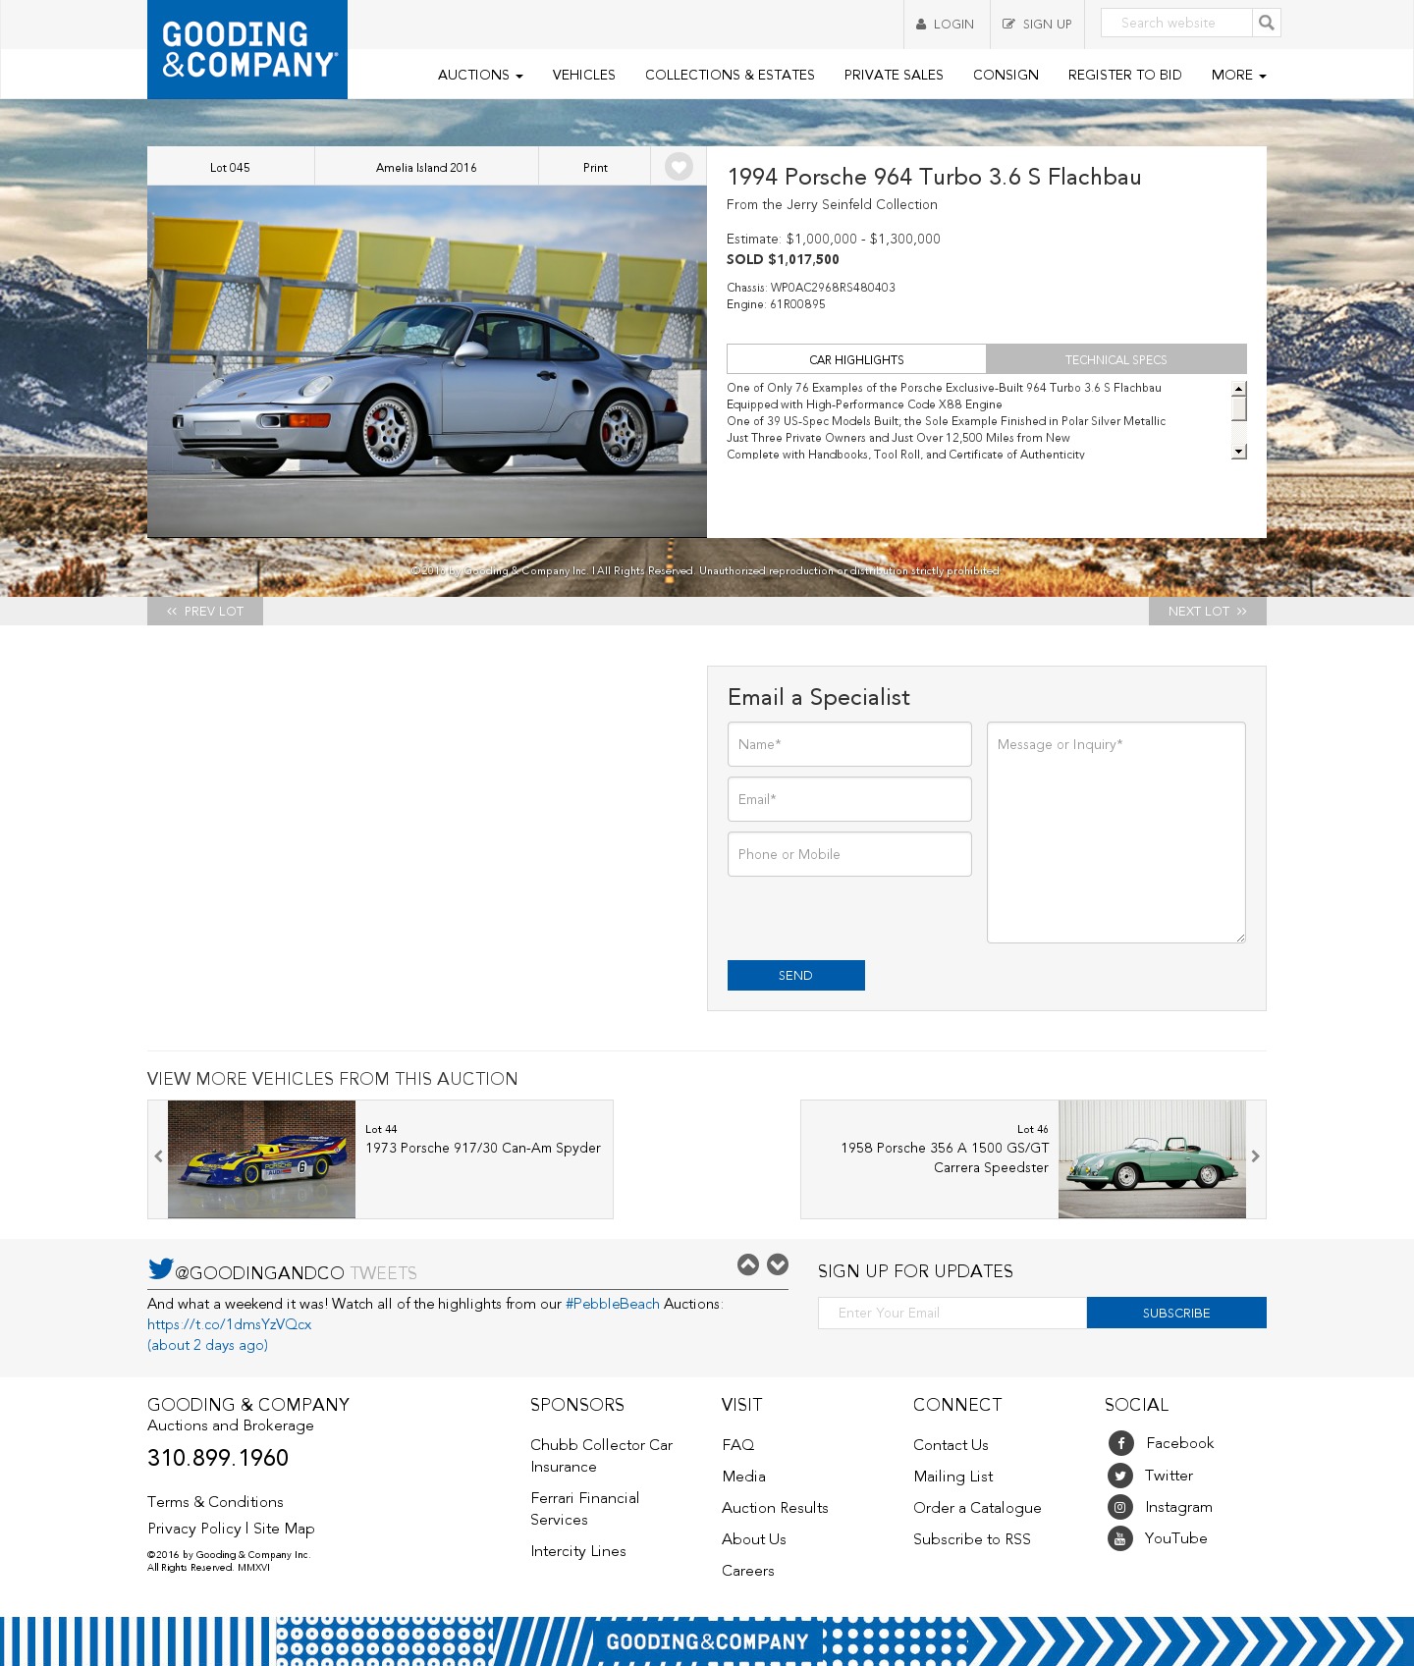Open the t.co tweet link
This screenshot has height=1666, width=1414.
point(230,1324)
